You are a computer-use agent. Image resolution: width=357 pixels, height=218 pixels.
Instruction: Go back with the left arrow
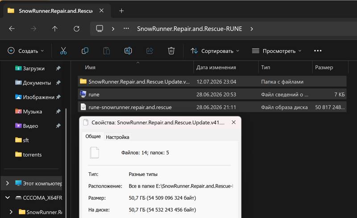(x=12, y=29)
